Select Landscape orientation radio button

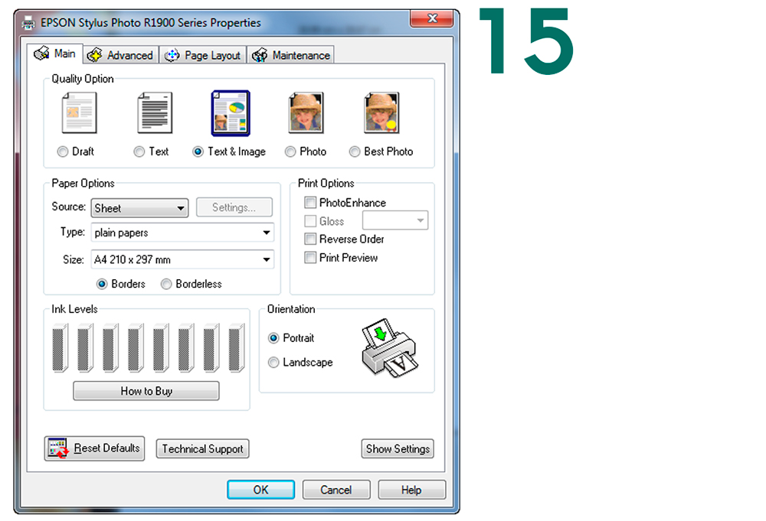pos(273,363)
